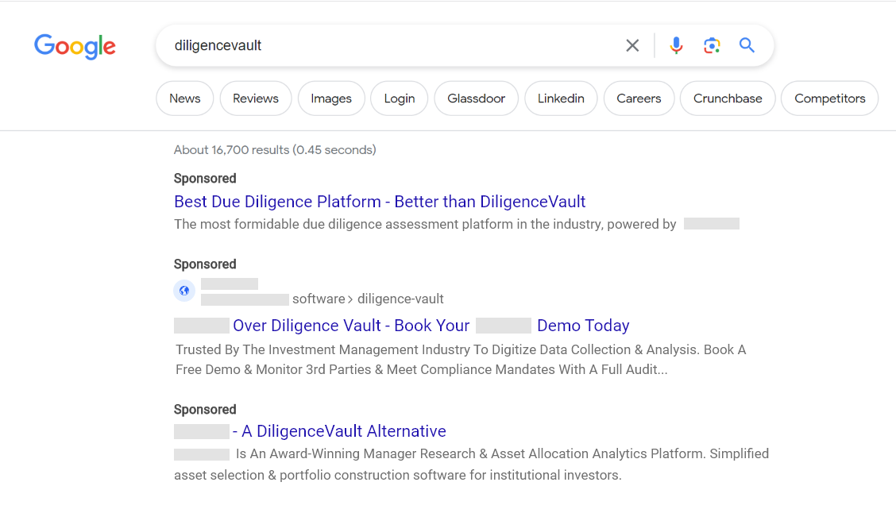Select the Glassdoor search filter
This screenshot has height=513, width=896.
[476, 98]
